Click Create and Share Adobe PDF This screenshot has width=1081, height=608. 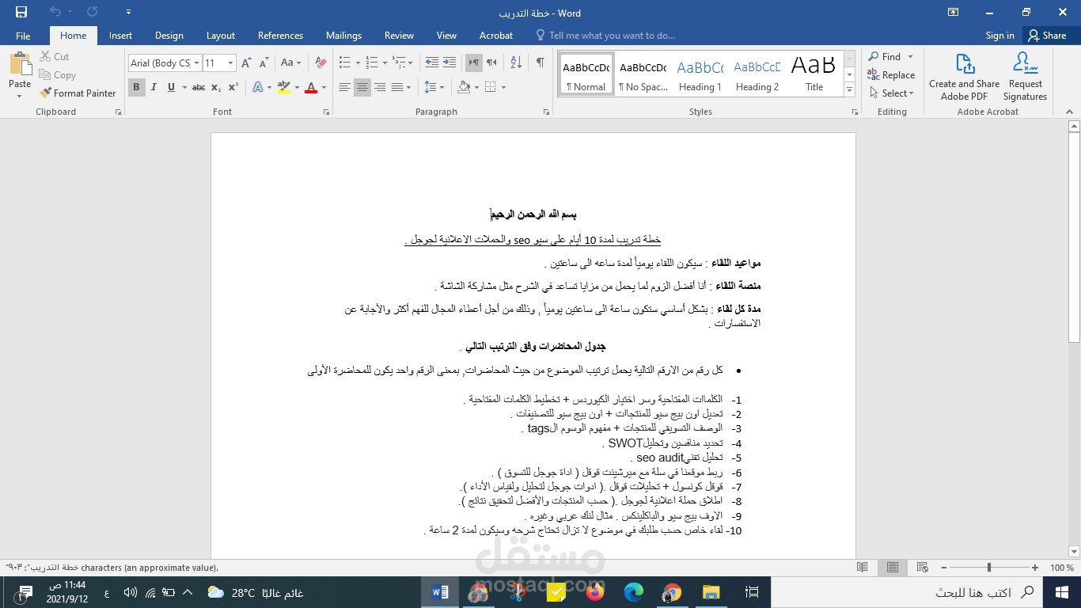(x=963, y=74)
